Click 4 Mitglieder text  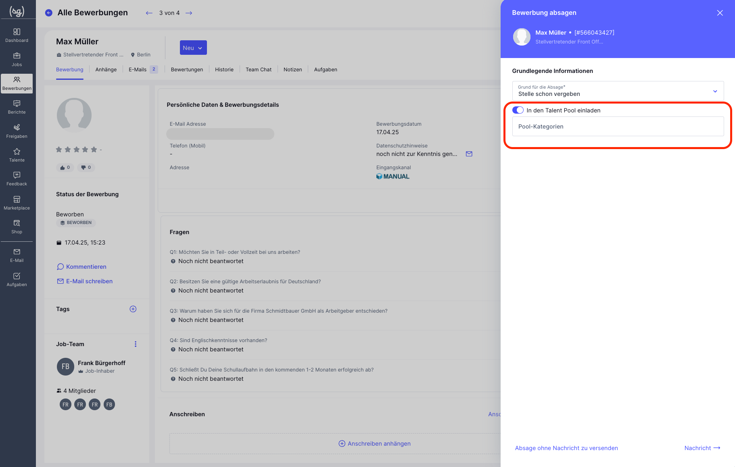(x=79, y=391)
